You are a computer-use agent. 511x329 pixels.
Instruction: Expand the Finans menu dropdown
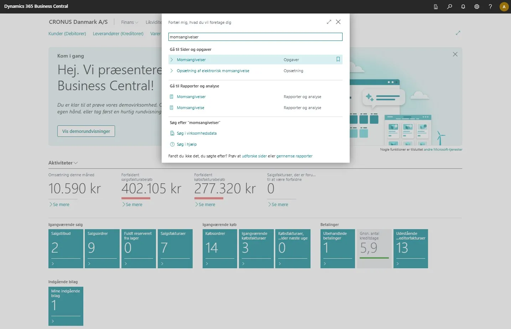coord(129,22)
